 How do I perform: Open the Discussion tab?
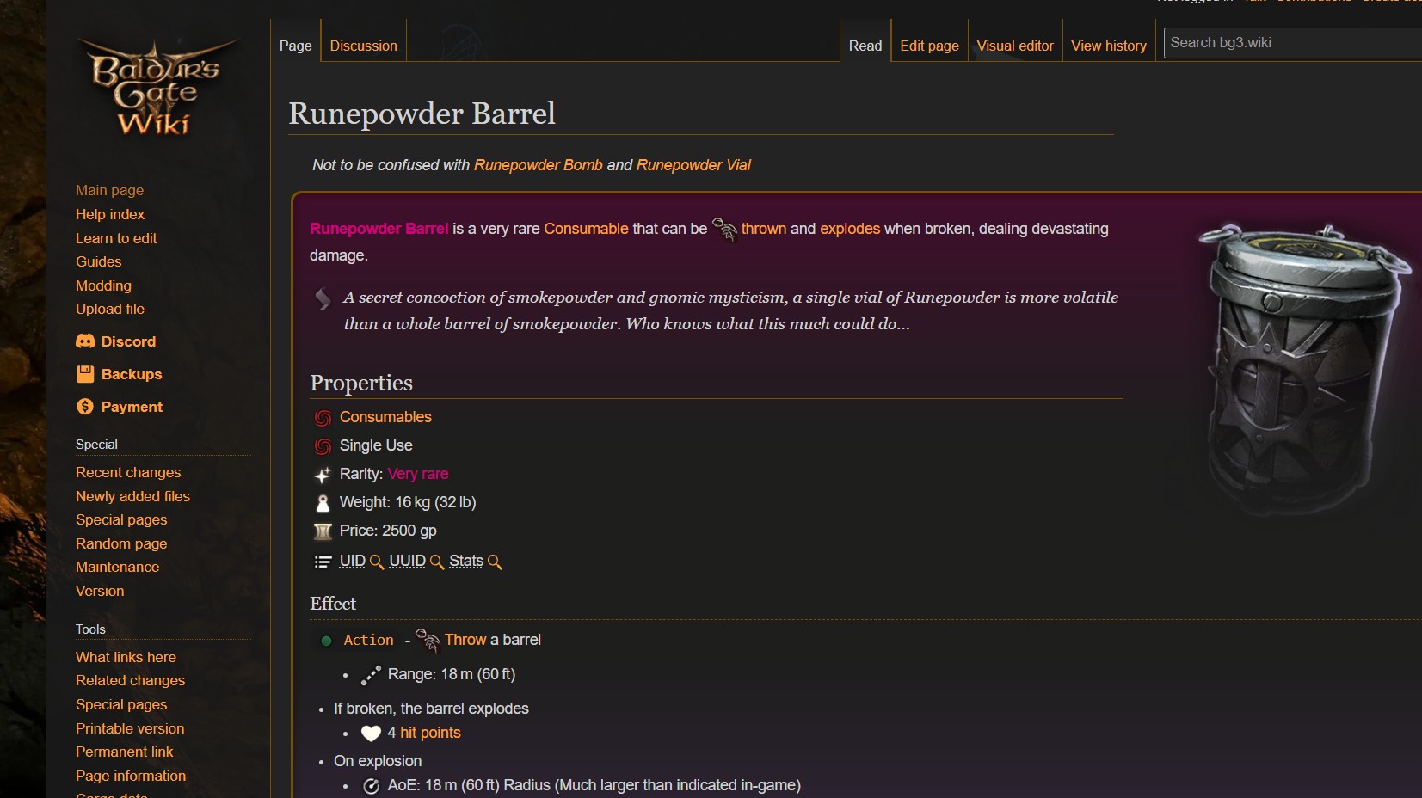[x=364, y=46]
